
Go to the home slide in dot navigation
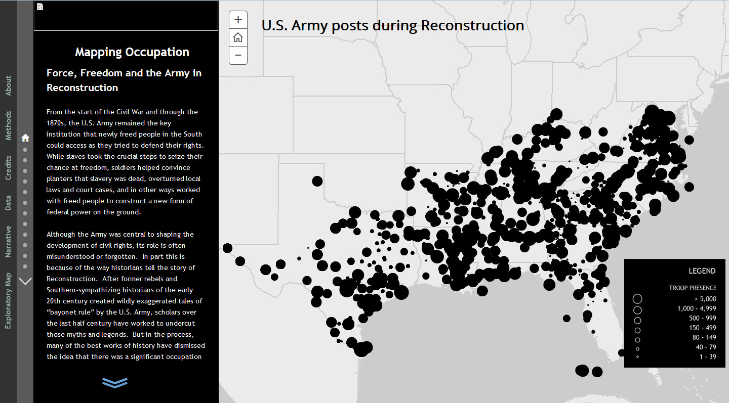click(x=25, y=138)
